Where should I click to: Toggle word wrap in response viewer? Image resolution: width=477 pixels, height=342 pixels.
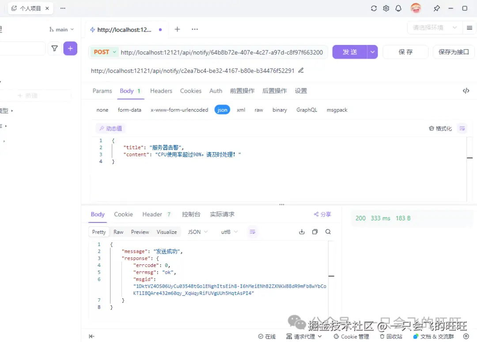(x=253, y=232)
